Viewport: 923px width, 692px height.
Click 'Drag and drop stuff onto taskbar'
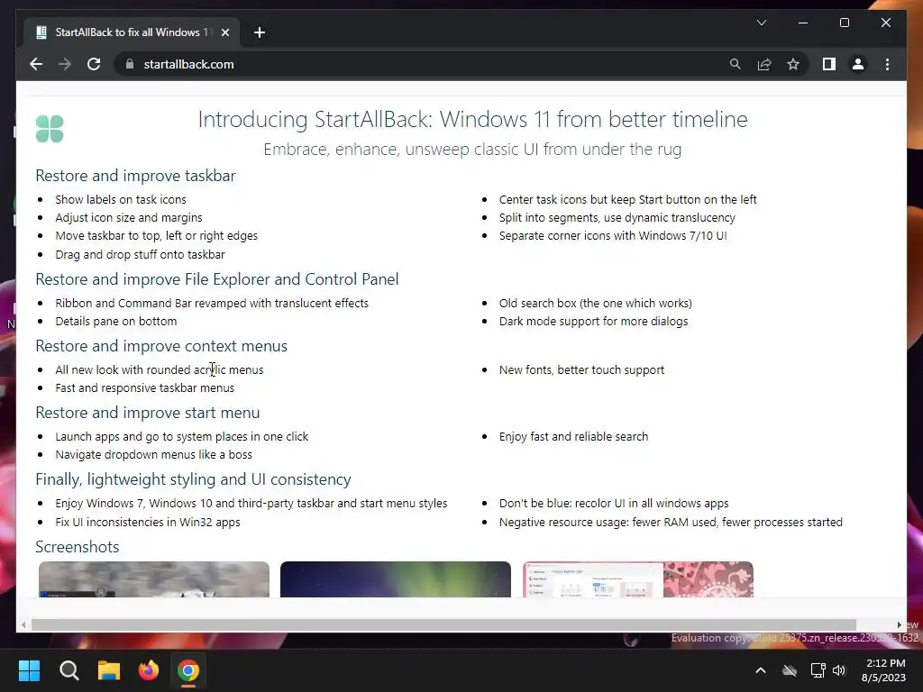[x=140, y=254]
